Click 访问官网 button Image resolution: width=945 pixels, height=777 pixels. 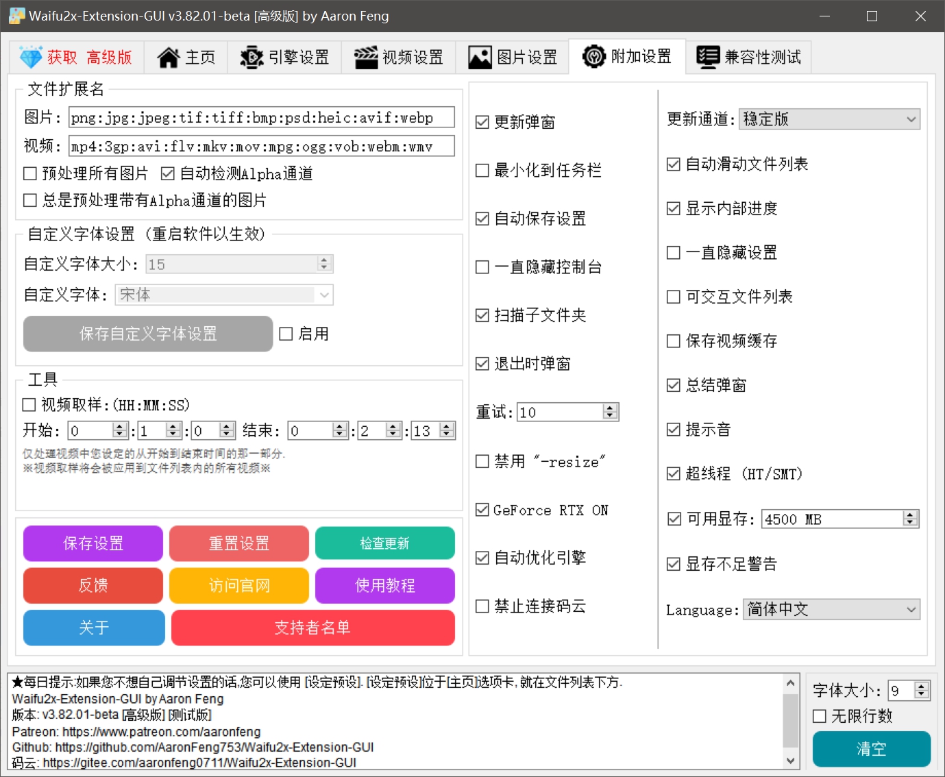[x=239, y=586]
